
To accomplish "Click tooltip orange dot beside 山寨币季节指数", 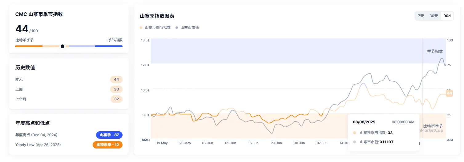I will pos(354,133).
